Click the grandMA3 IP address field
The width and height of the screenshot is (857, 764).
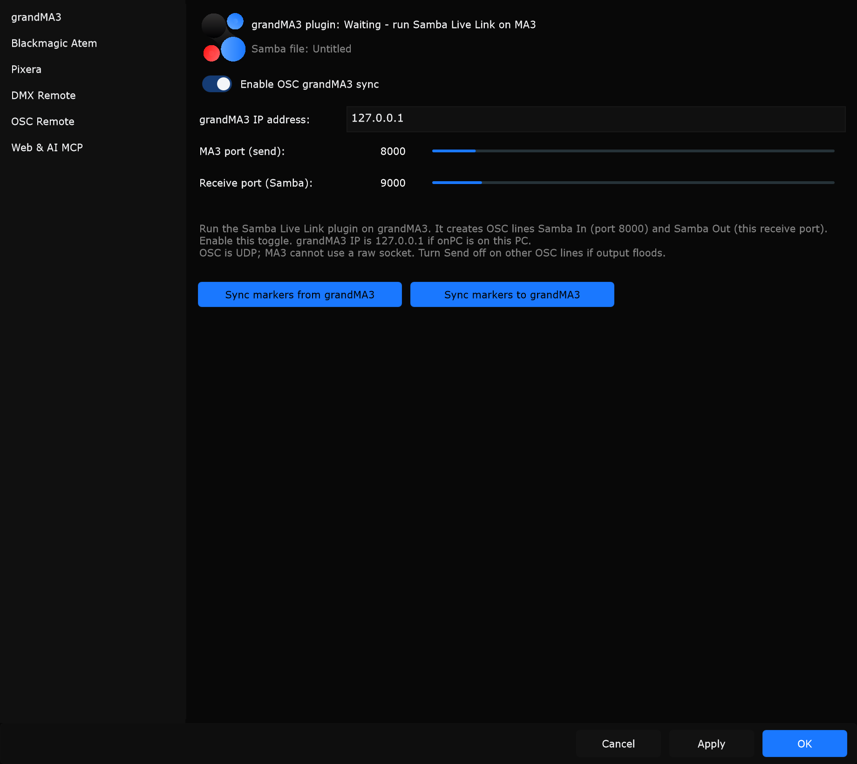pyautogui.click(x=596, y=119)
